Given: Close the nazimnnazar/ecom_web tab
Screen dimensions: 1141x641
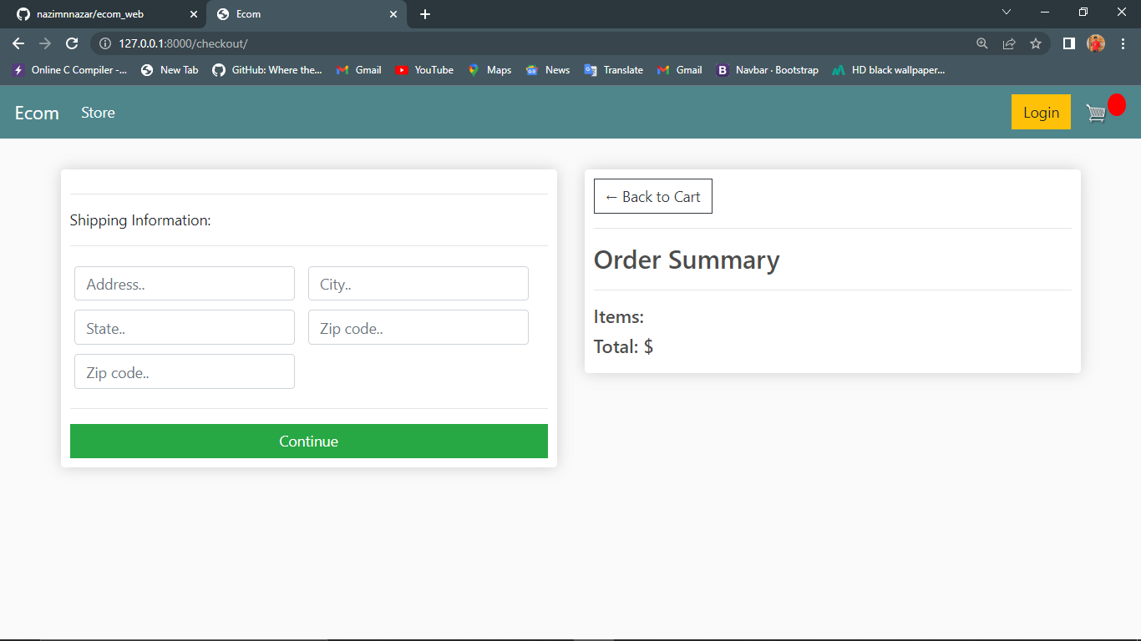Looking at the screenshot, I should (x=194, y=14).
